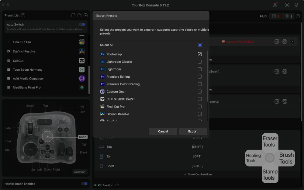Screen dimensions: 304x190
Task: Click the Avid Media Composer app icon
Action: (82, 79)
